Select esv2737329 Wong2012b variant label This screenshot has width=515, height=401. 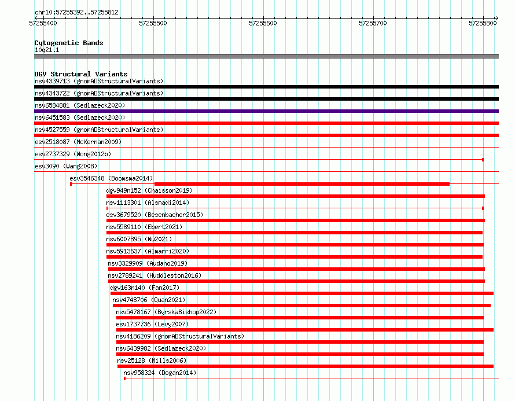coord(73,154)
